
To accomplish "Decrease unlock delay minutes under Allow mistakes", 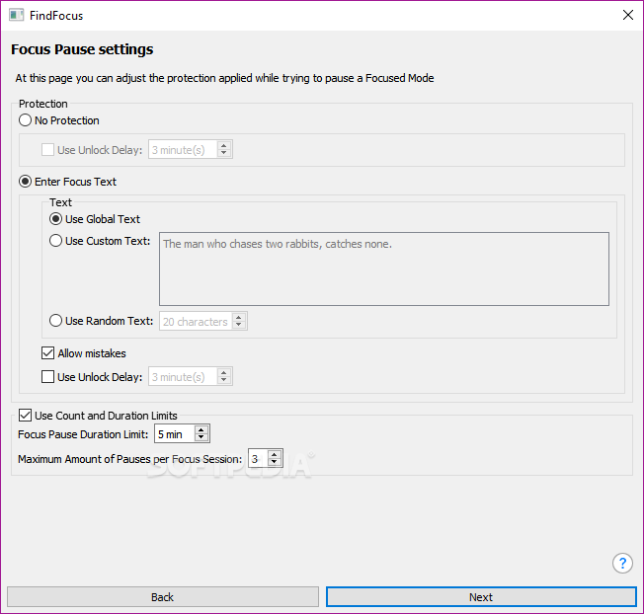I will coord(224,380).
